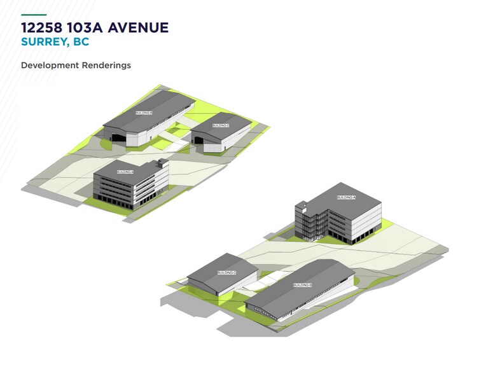Click the BUILDING-B label in the upper rendering

[144, 113]
